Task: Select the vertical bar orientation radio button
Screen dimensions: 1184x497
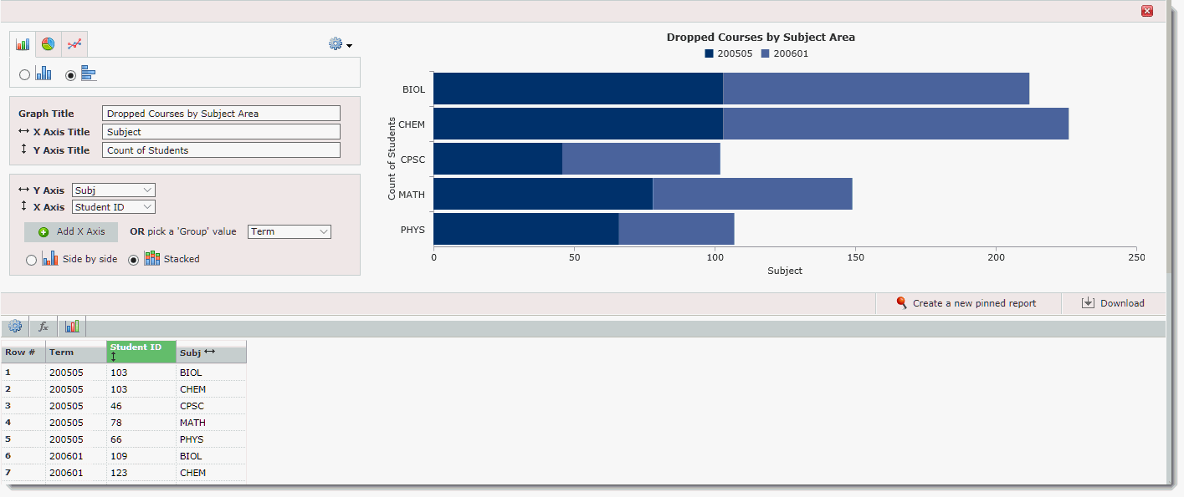Action: pyautogui.click(x=24, y=74)
